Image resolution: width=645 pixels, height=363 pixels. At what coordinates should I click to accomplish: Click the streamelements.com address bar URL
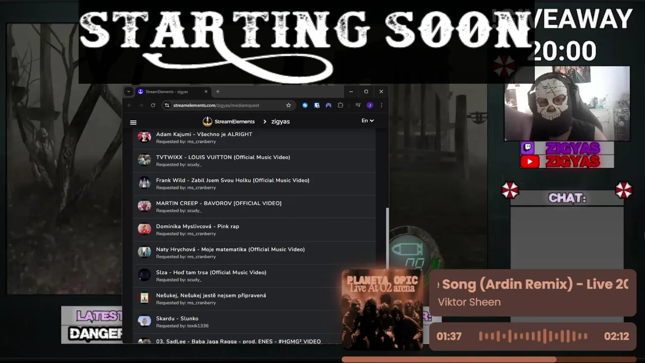pos(216,105)
